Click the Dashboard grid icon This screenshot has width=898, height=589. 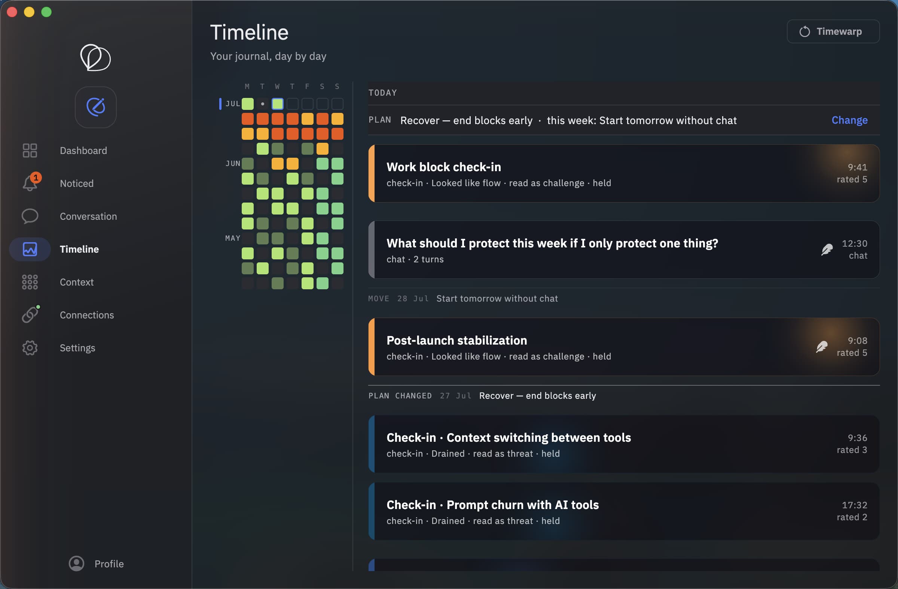pos(30,150)
